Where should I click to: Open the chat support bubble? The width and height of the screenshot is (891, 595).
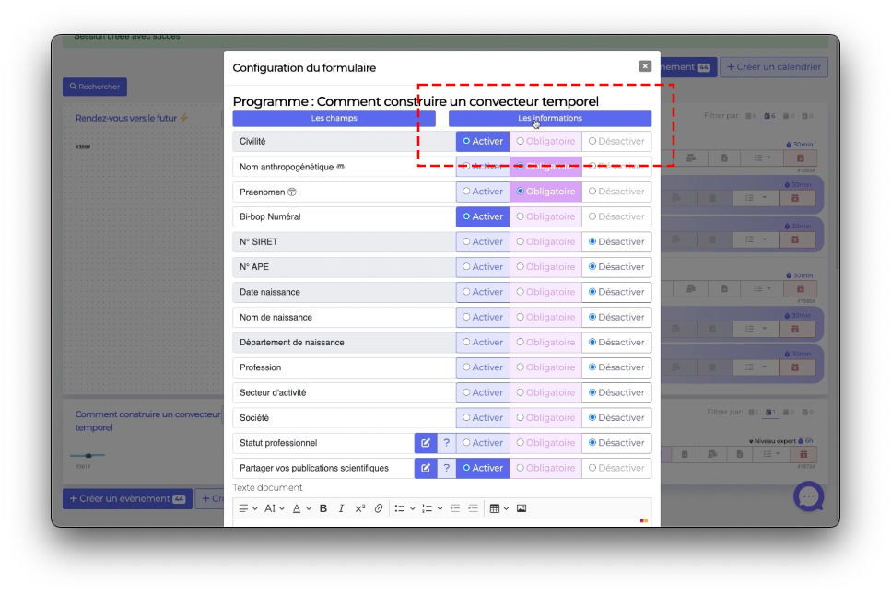pos(808,497)
